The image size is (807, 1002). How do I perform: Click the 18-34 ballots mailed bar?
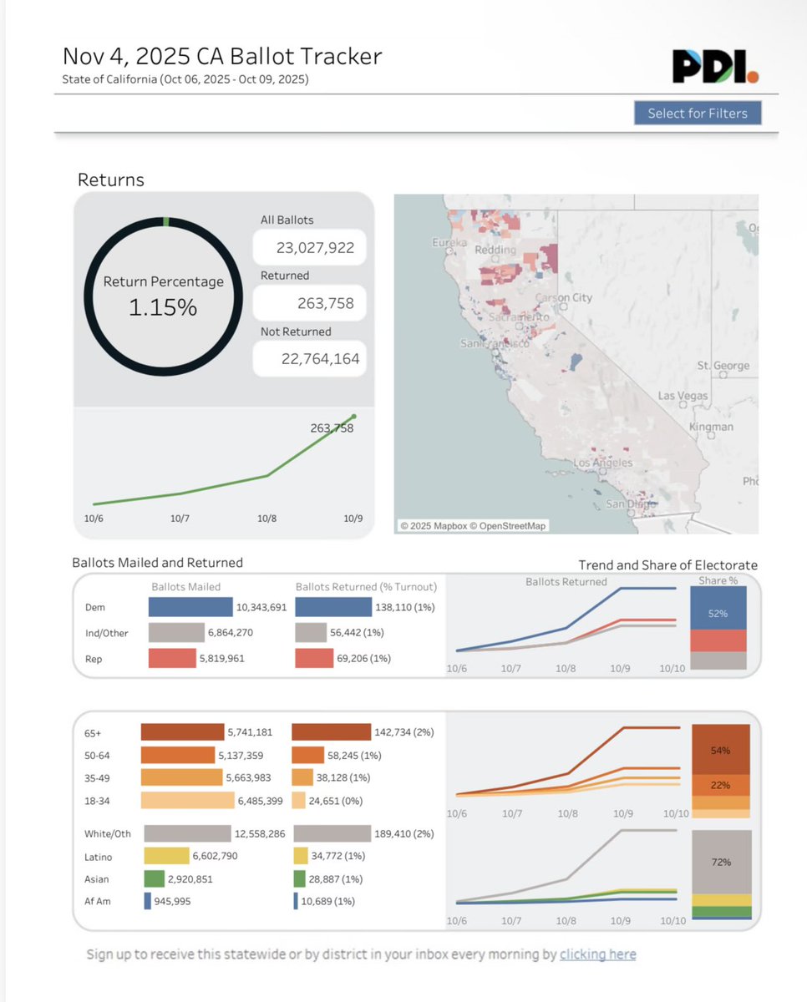pos(188,800)
